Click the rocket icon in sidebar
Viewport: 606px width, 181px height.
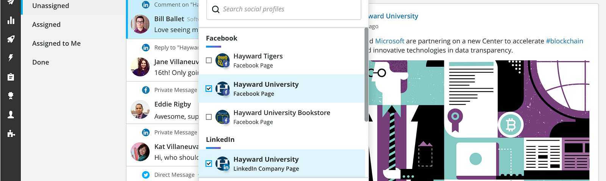click(11, 39)
